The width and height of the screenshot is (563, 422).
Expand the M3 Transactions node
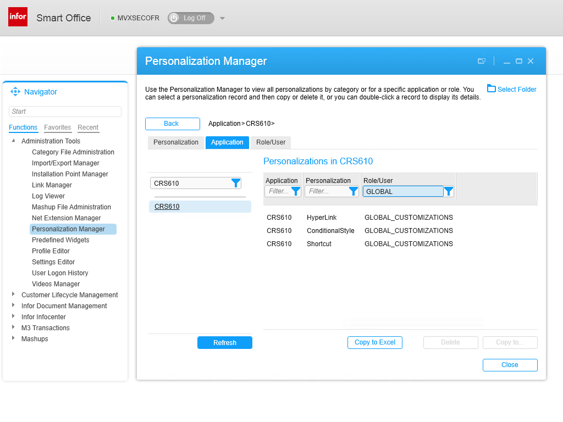[14, 327]
